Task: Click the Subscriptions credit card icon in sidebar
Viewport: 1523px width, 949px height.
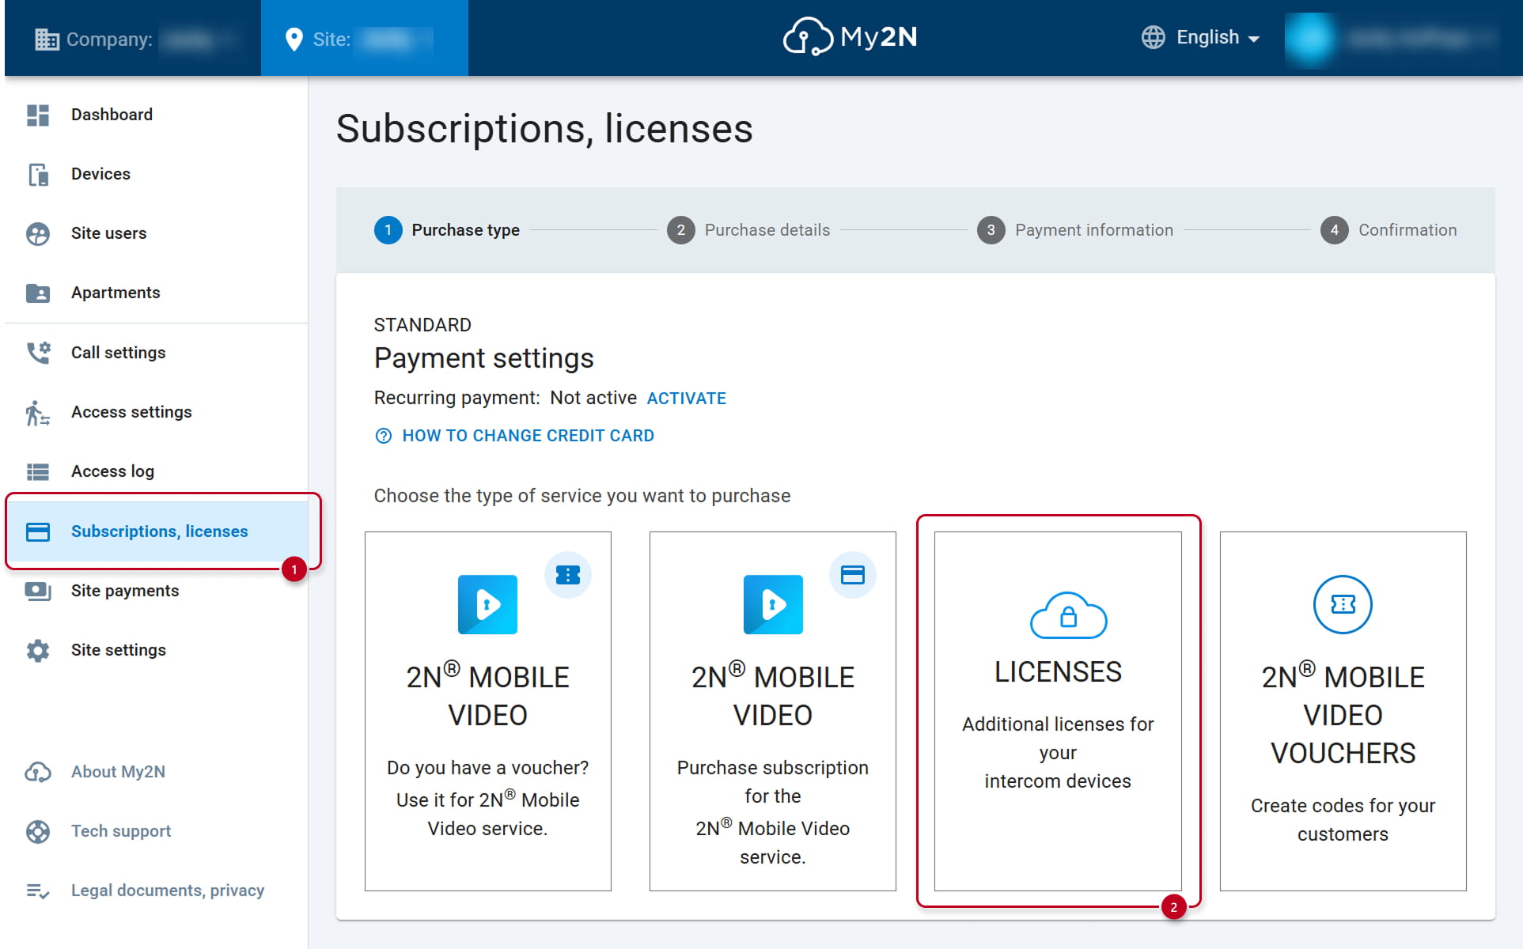Action: coord(38,531)
